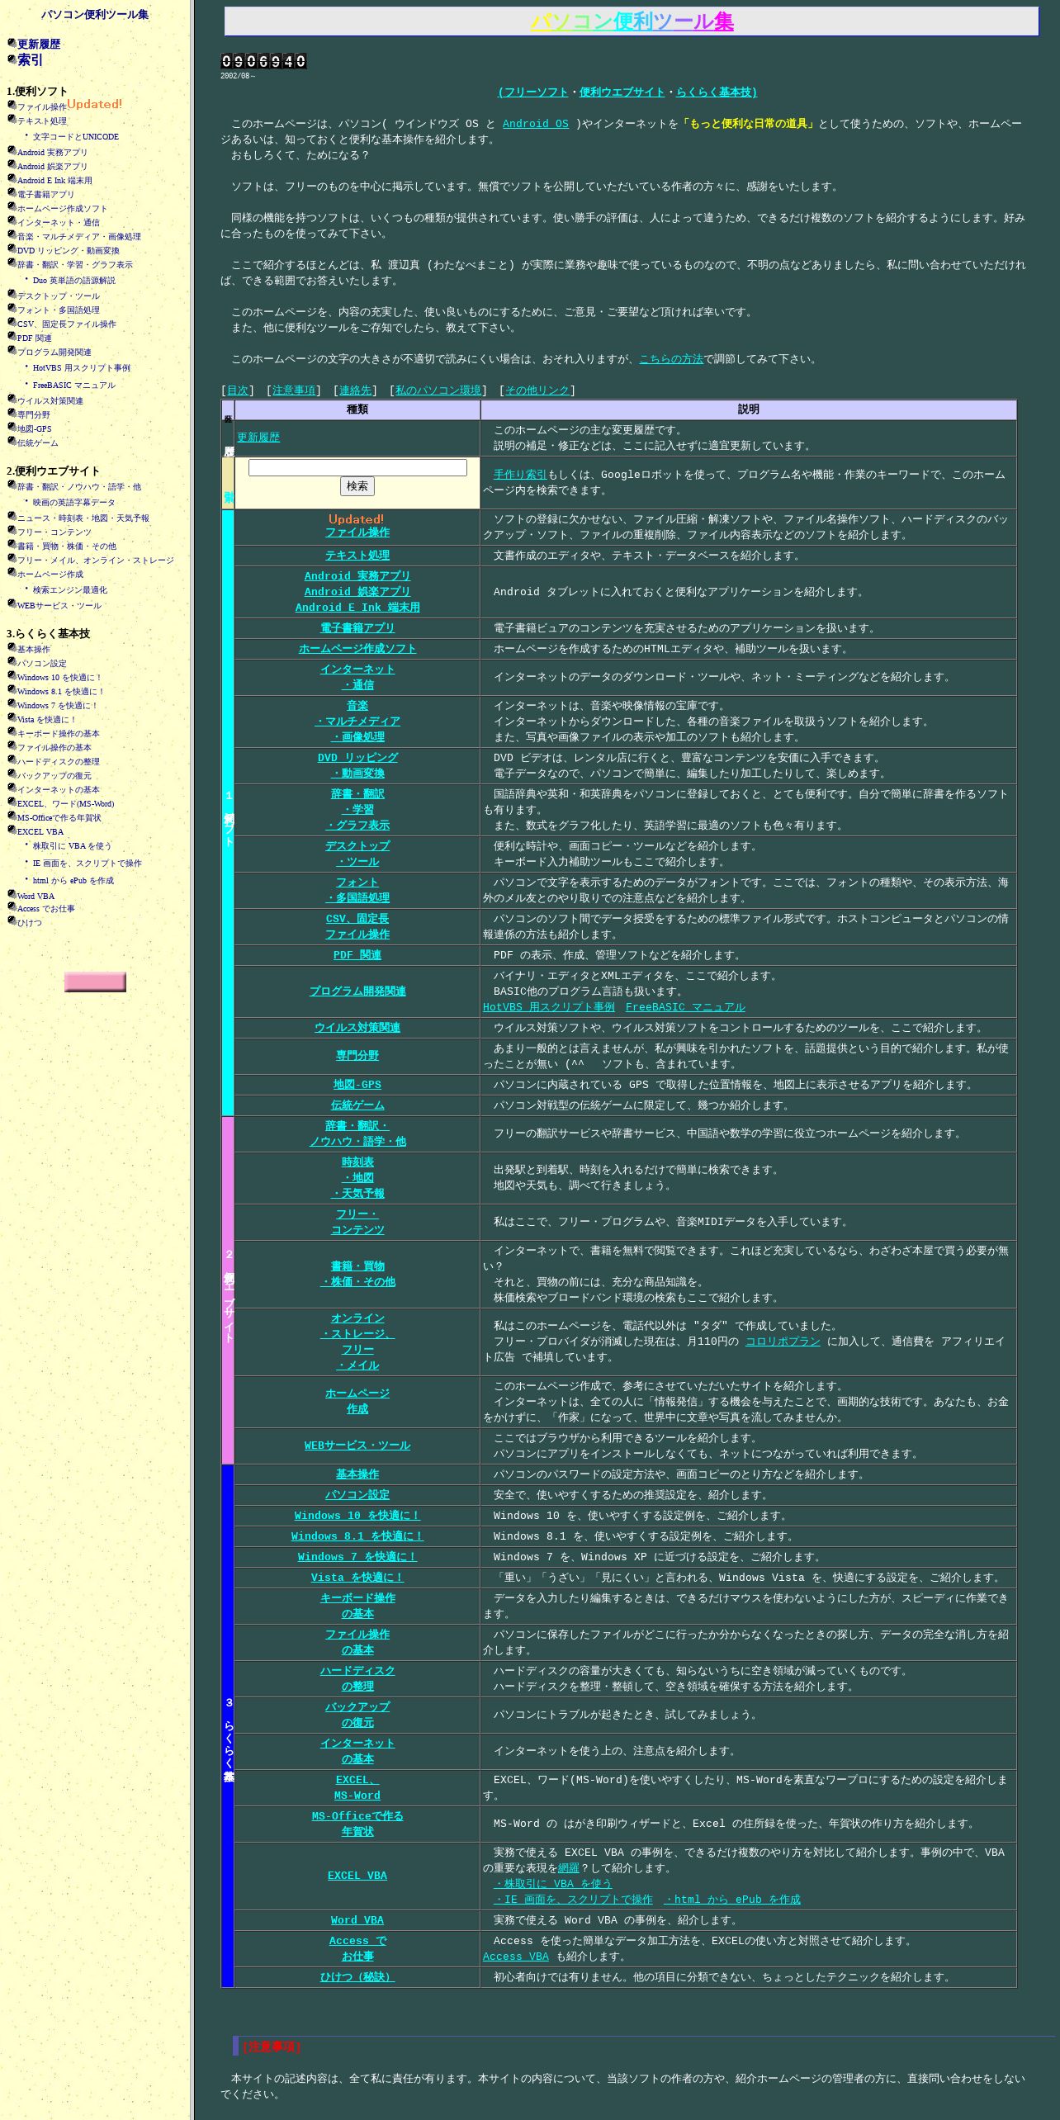The height and width of the screenshot is (2120, 1060).
Task: Click the bullet icon beside sidebar 索引
Action: pos(12,59)
